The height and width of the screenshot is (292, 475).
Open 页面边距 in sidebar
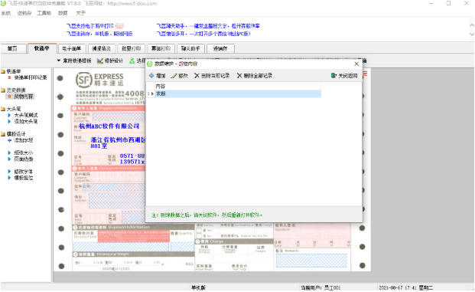pos(23,159)
